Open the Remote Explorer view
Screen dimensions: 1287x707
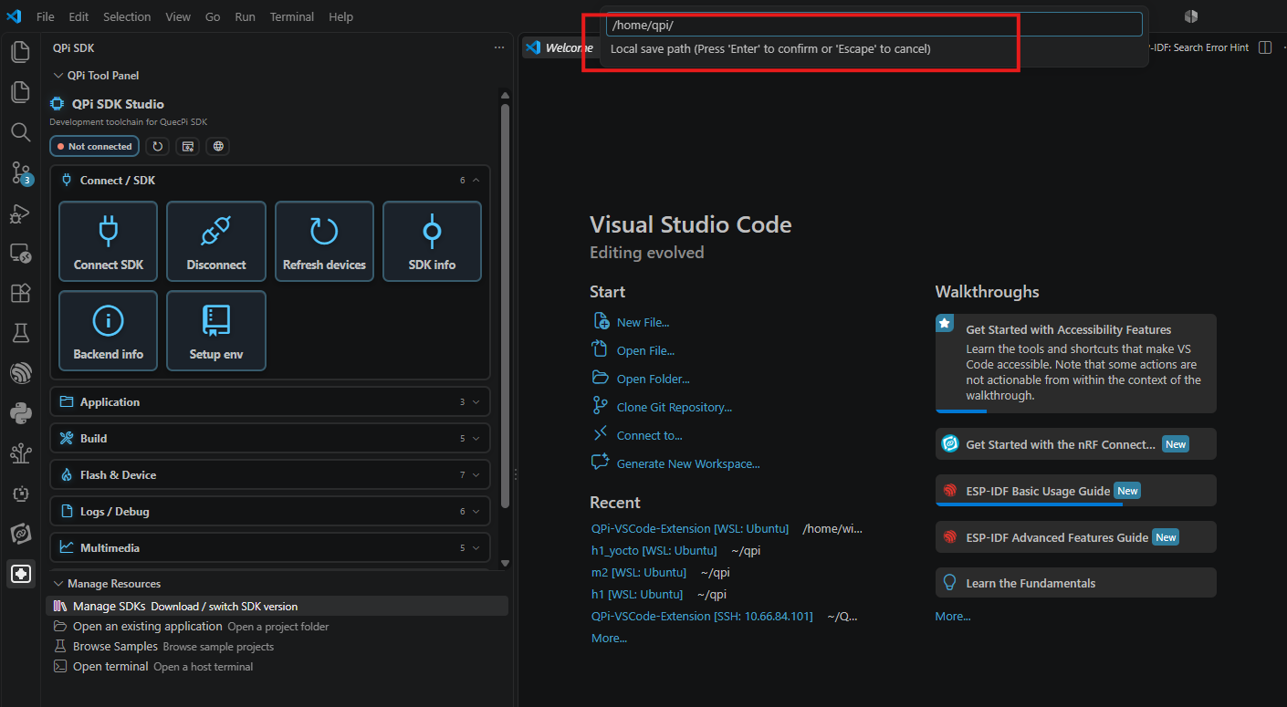pyautogui.click(x=20, y=253)
